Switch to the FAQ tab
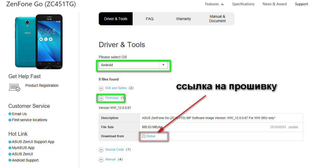Viewport: 319px width, 168px height. (150, 19)
